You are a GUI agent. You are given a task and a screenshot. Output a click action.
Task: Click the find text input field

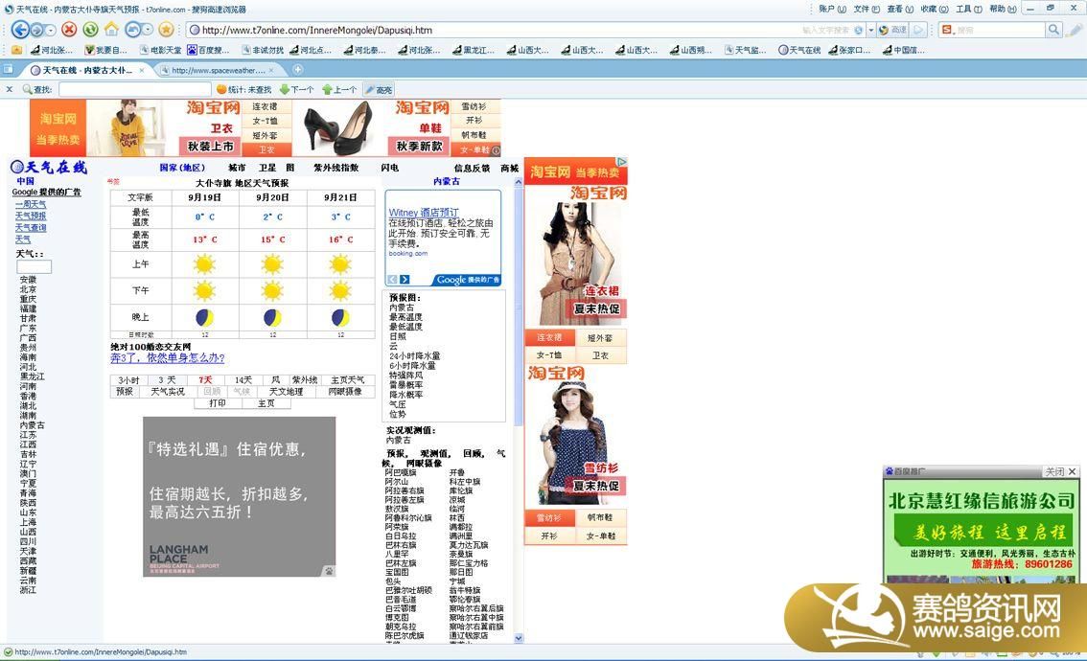click(x=133, y=89)
